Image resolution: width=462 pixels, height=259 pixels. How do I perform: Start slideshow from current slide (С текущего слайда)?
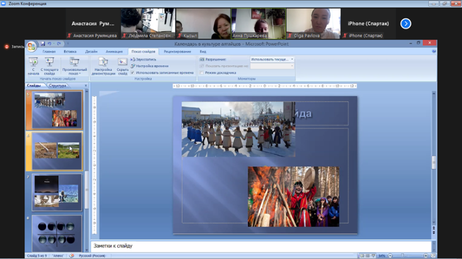(x=50, y=66)
